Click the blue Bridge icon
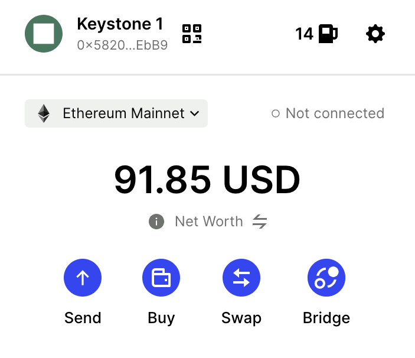The width and height of the screenshot is (415, 358). pyautogui.click(x=326, y=278)
